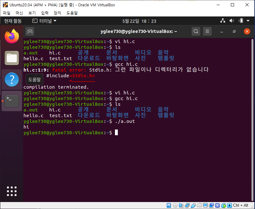Restore the terminal window size

point(234,31)
